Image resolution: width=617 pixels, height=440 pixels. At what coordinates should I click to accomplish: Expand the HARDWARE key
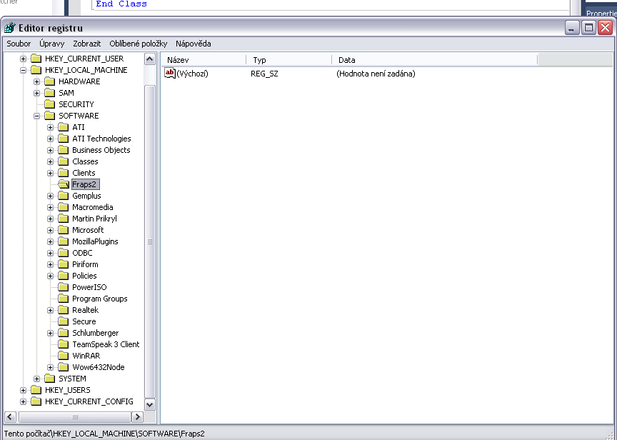(36, 82)
